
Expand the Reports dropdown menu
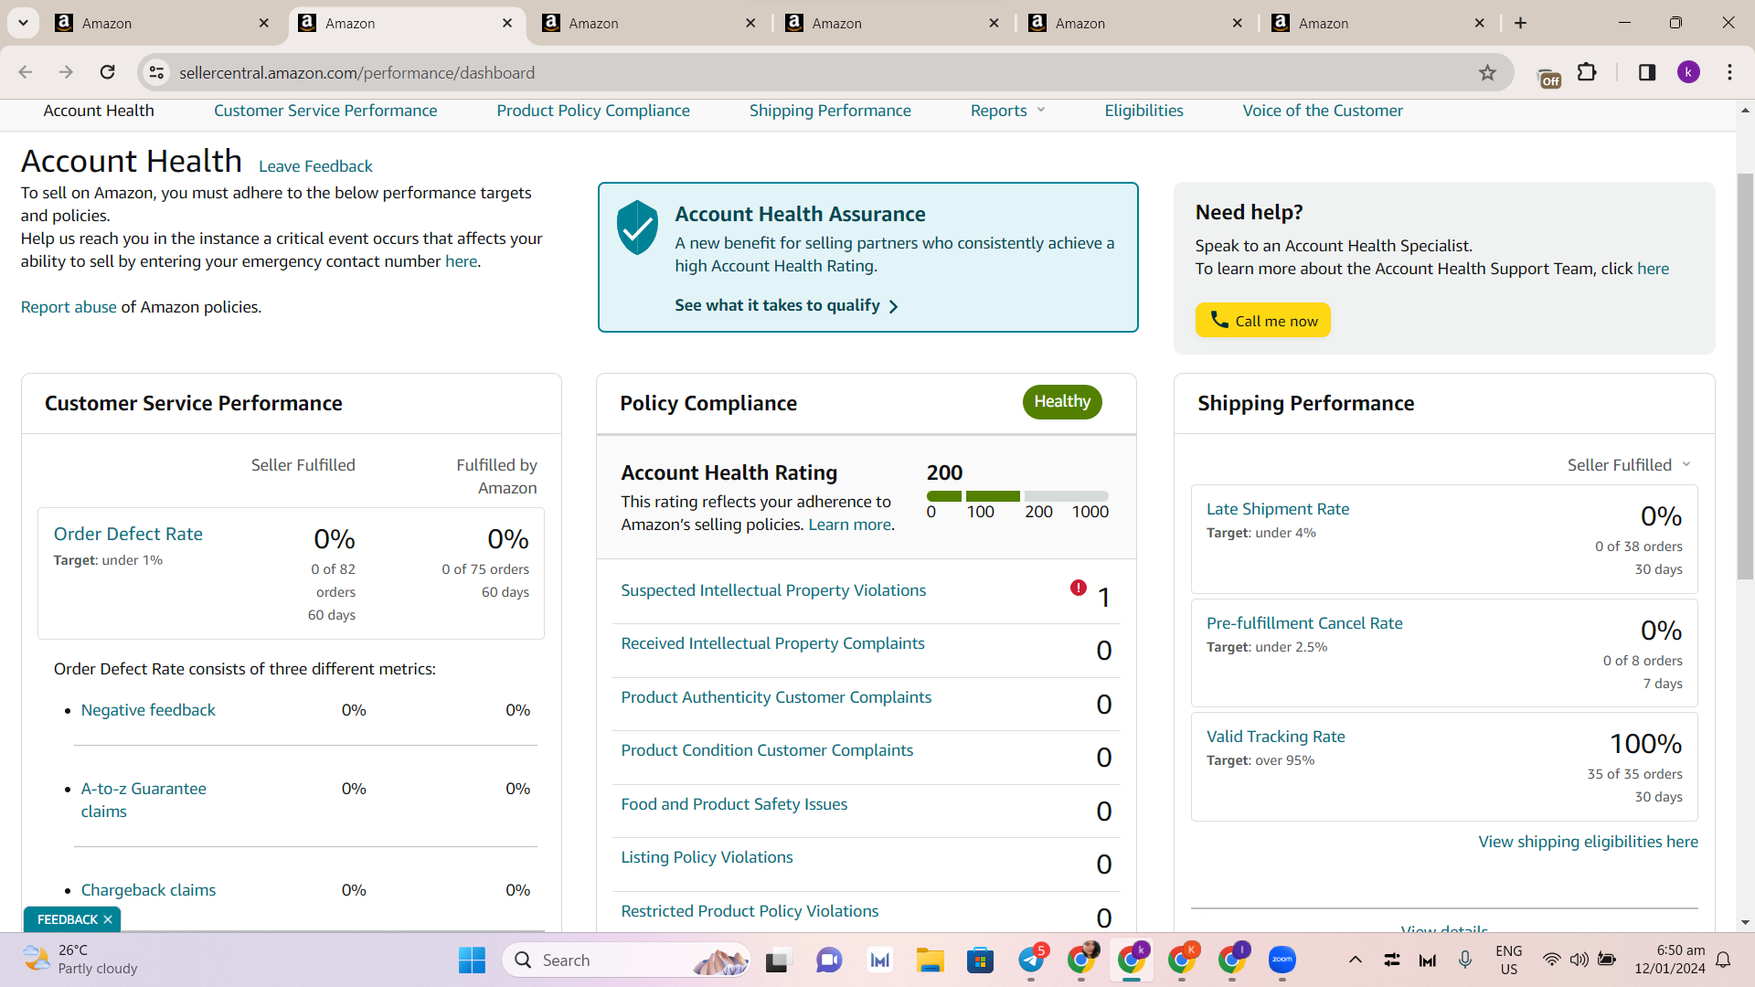[1007, 111]
